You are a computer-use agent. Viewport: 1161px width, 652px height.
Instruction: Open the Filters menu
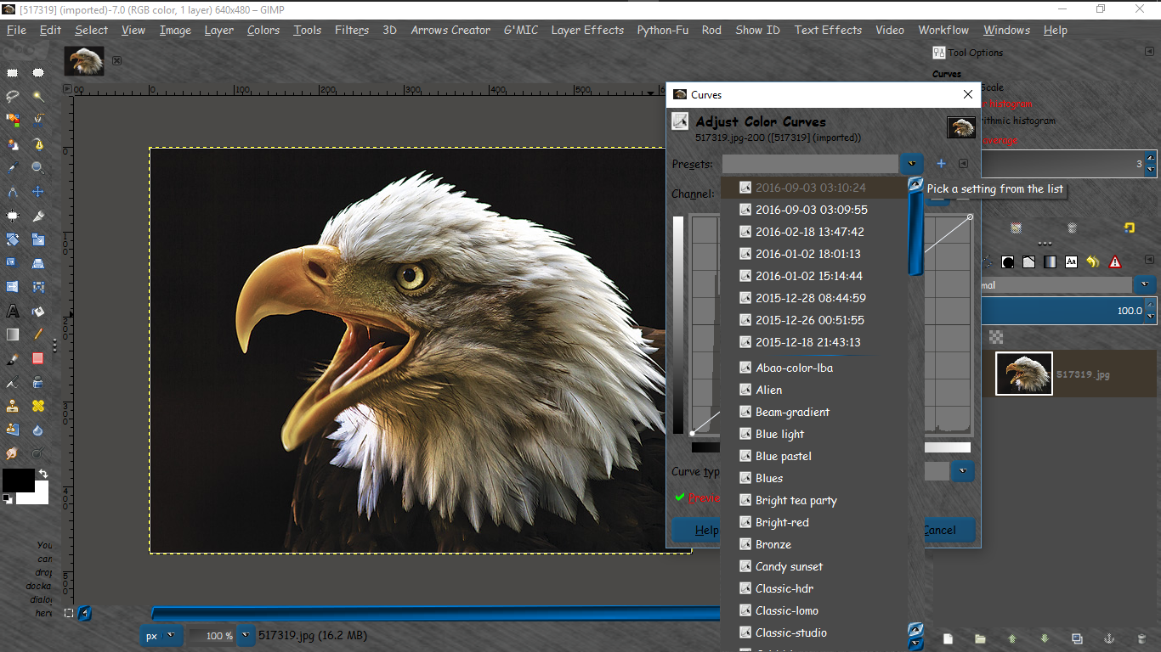coord(351,30)
